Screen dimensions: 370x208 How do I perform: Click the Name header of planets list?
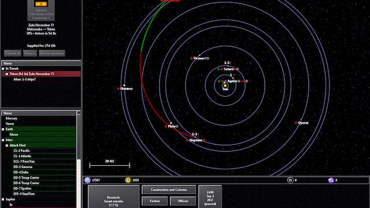pos(39,113)
